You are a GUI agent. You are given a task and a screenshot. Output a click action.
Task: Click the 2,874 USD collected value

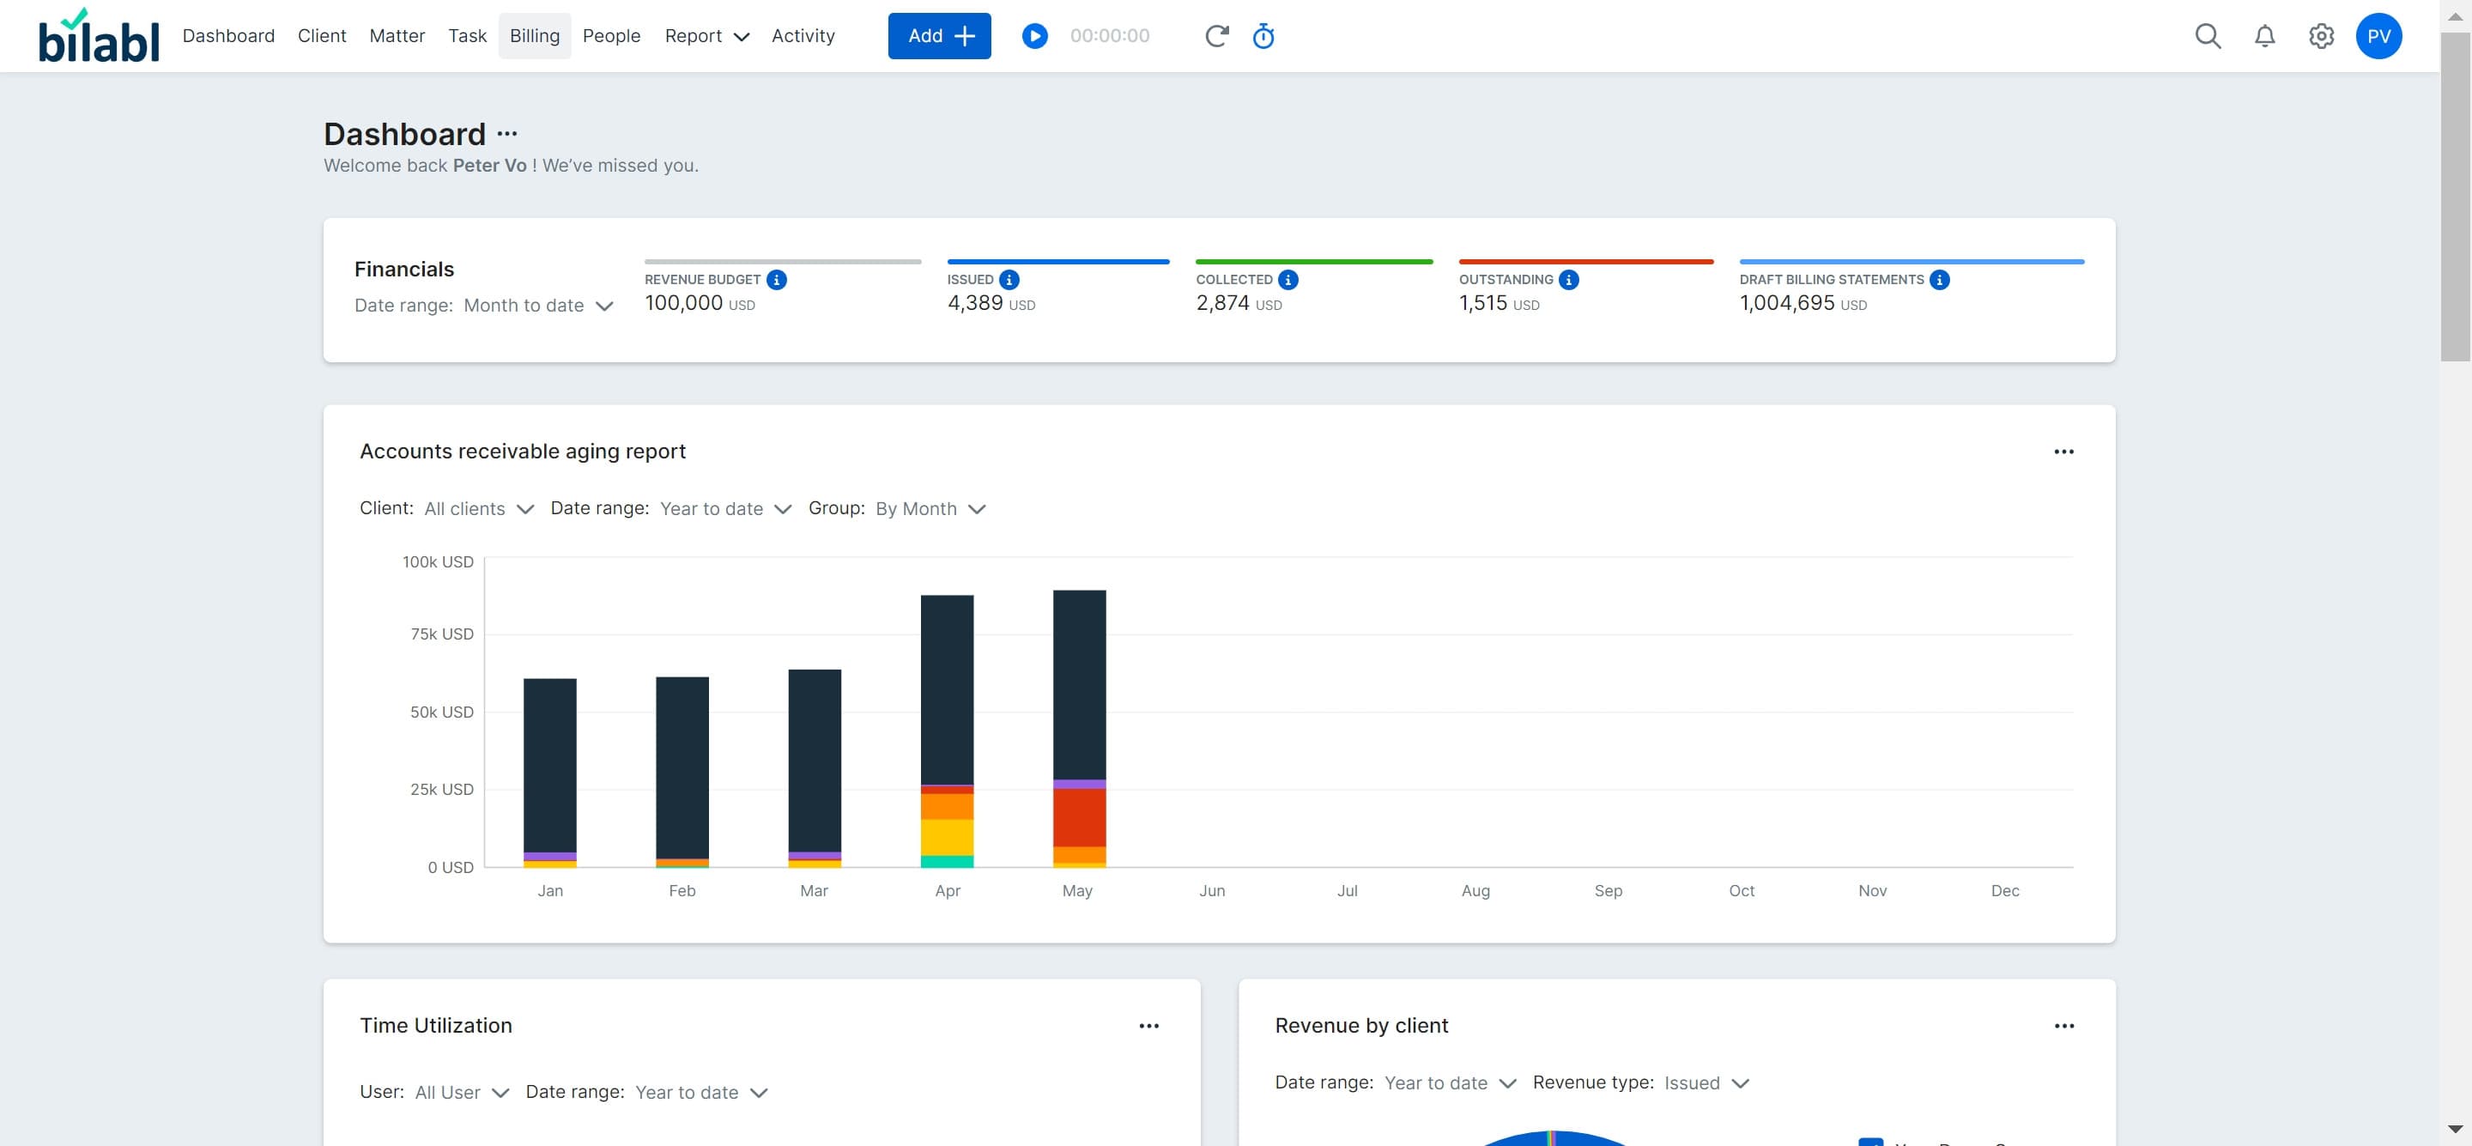(1239, 302)
